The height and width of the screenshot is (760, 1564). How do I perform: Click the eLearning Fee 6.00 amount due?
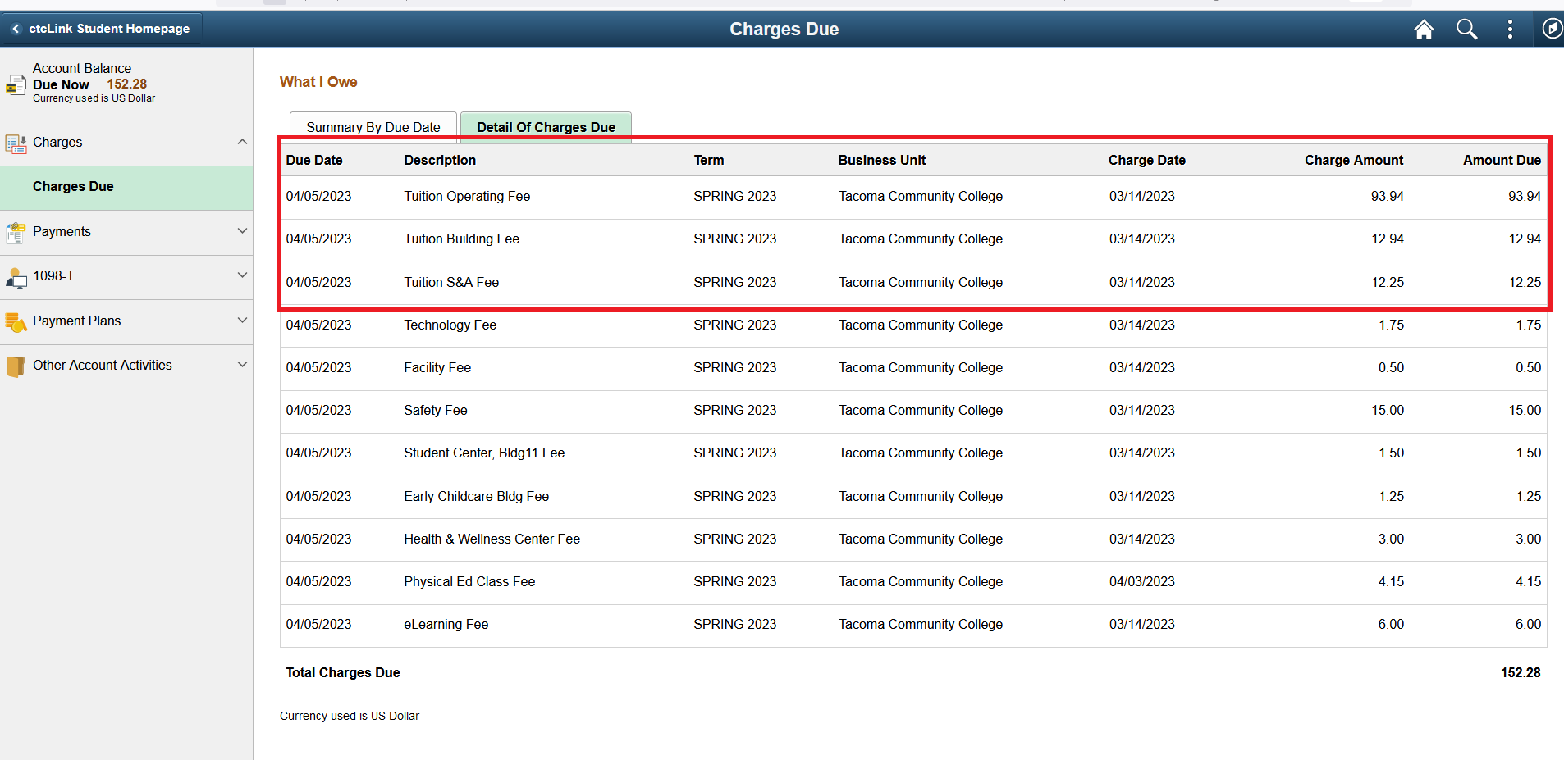pos(1528,625)
